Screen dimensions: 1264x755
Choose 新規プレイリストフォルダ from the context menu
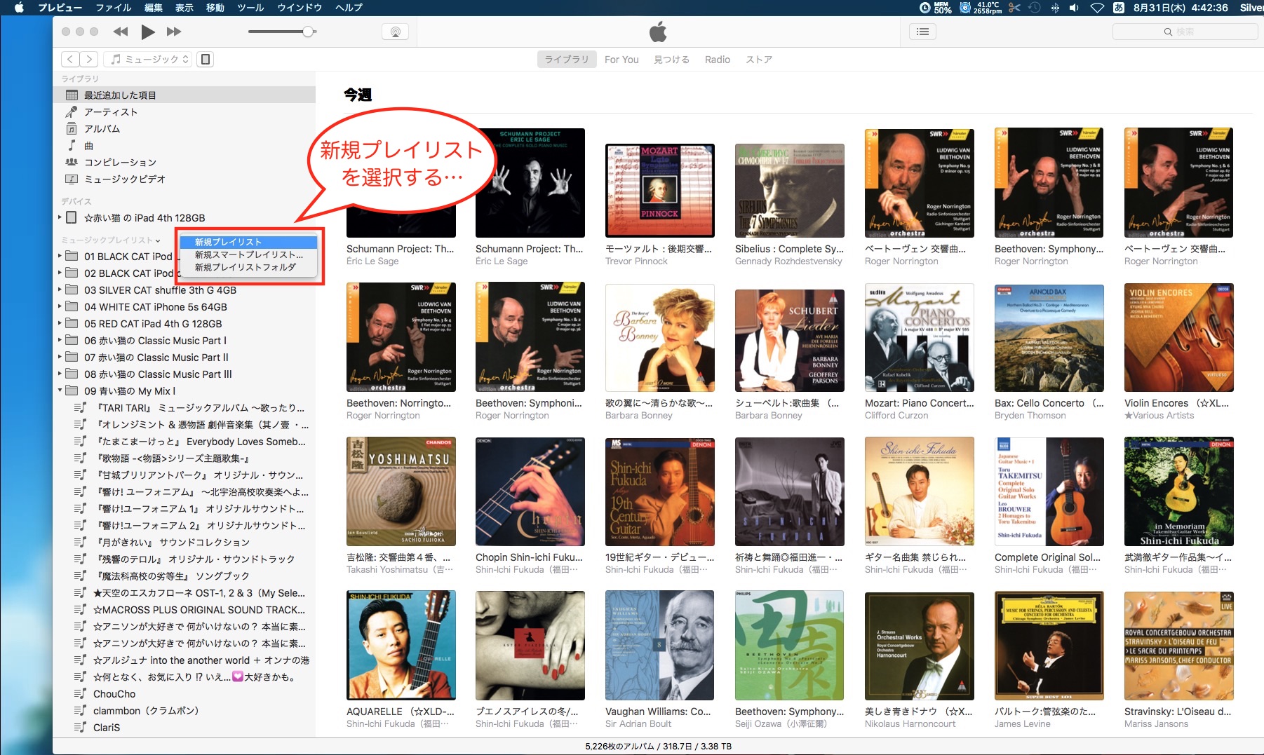click(248, 268)
